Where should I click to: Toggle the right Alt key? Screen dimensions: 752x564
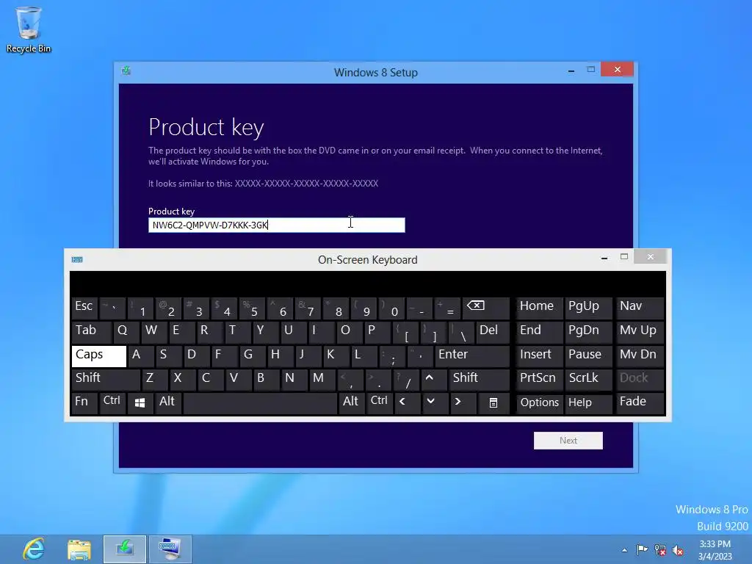pos(352,403)
